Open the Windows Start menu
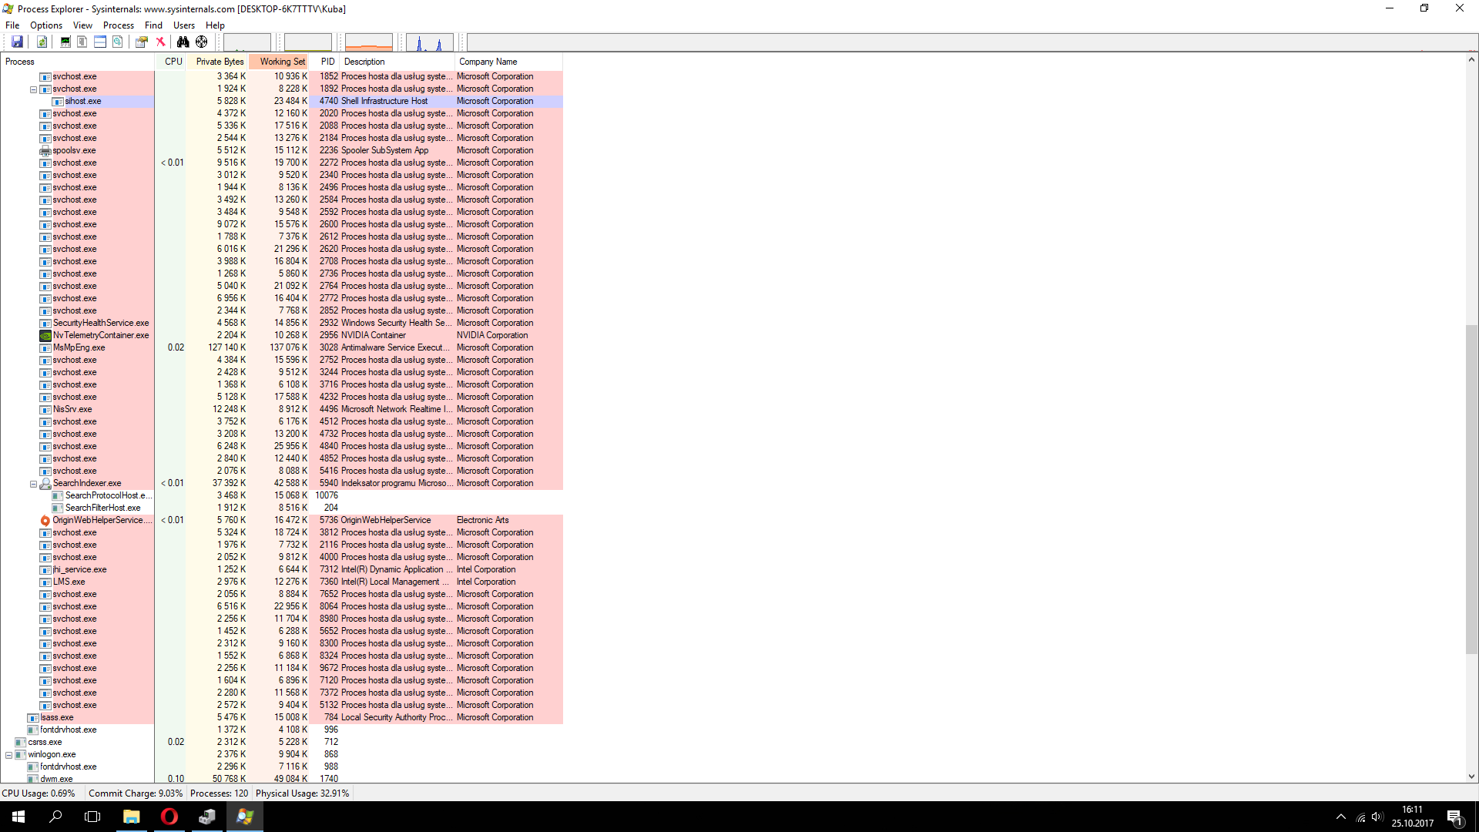Image resolution: width=1479 pixels, height=832 pixels. click(18, 817)
